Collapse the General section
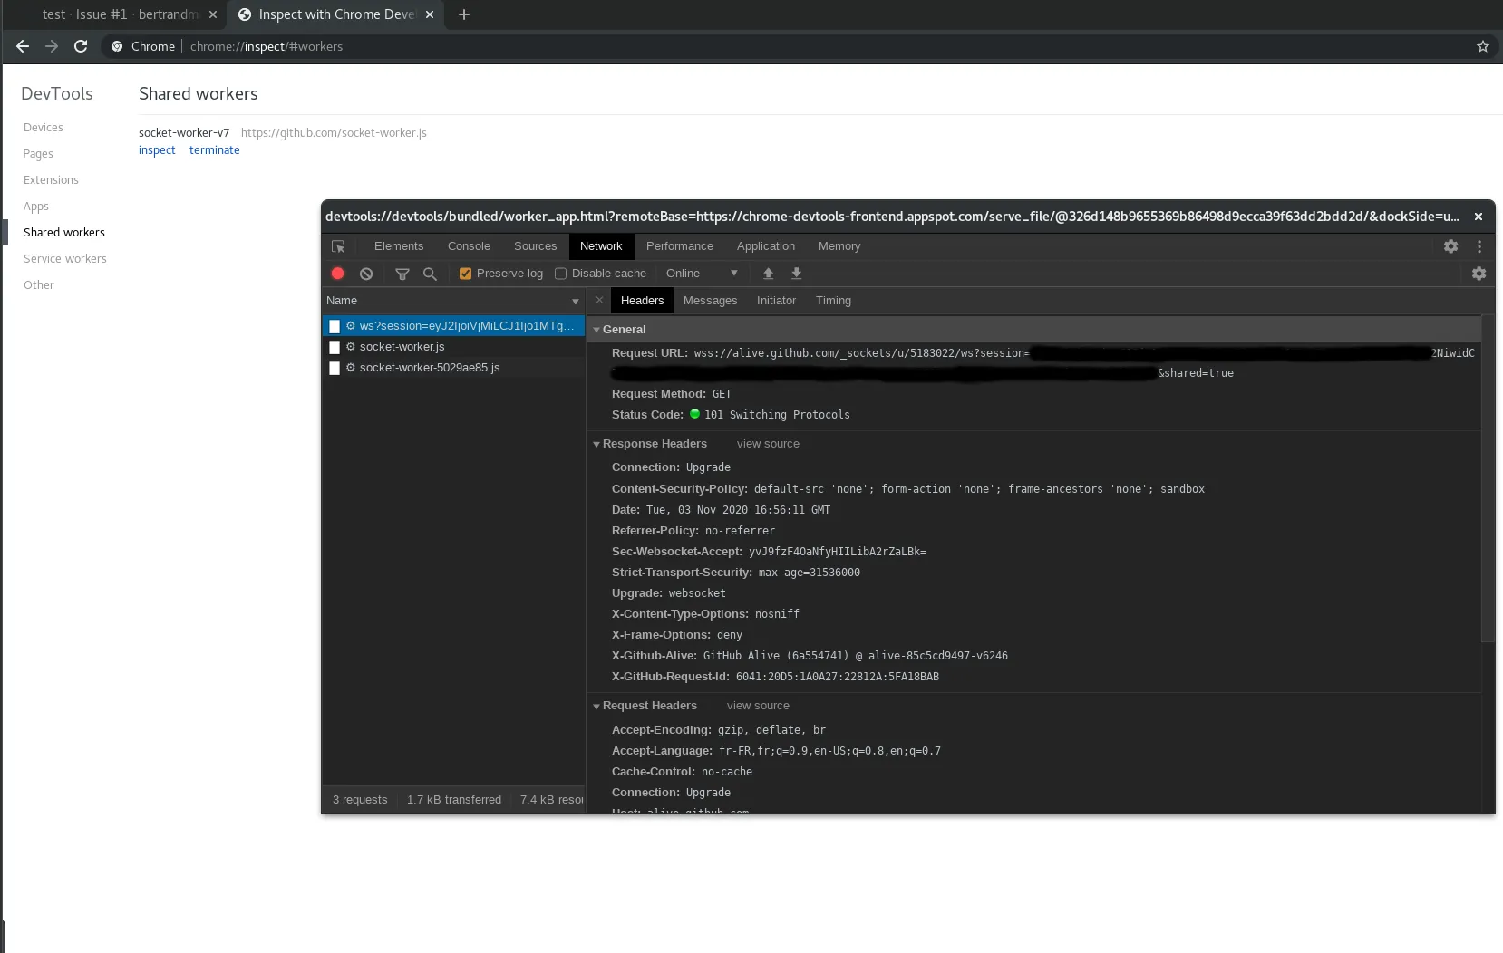The image size is (1503, 953). (x=596, y=330)
